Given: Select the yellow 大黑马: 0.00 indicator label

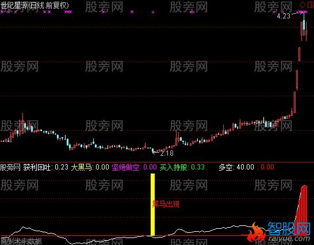Looking at the screenshot, I should (90, 167).
